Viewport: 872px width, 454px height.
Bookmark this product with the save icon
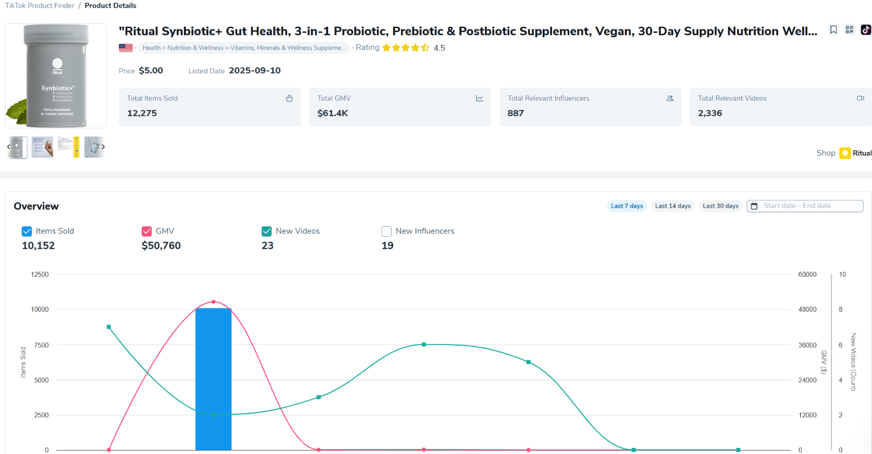(x=833, y=30)
